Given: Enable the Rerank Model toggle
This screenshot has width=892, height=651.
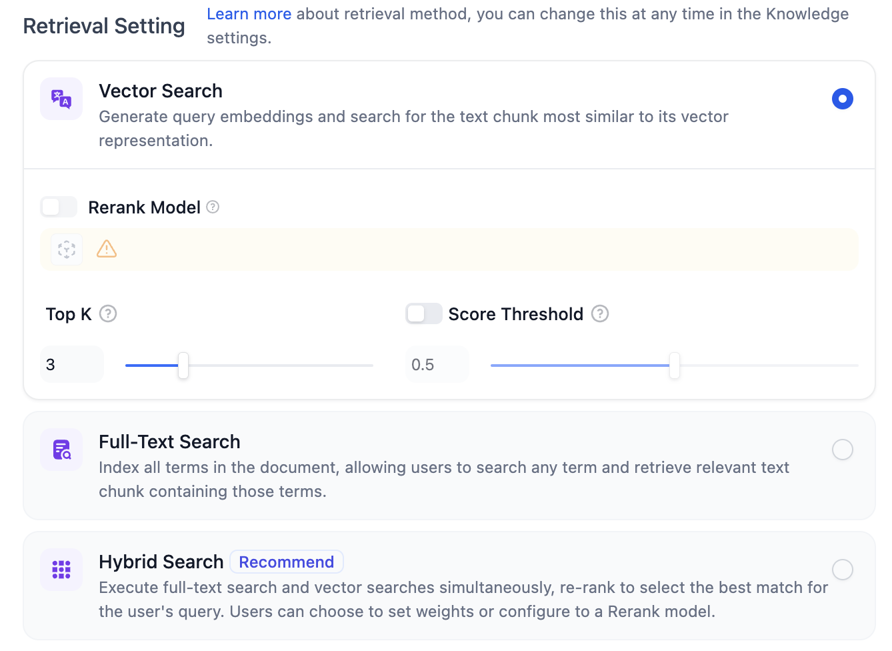Looking at the screenshot, I should [x=59, y=207].
